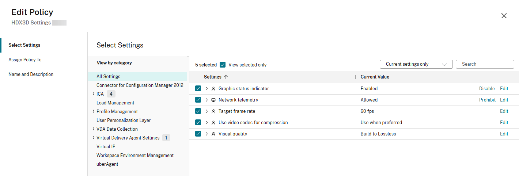Image resolution: width=519 pixels, height=176 pixels.
Task: Click Prohibit for Network telemetry
Action: [487, 100]
